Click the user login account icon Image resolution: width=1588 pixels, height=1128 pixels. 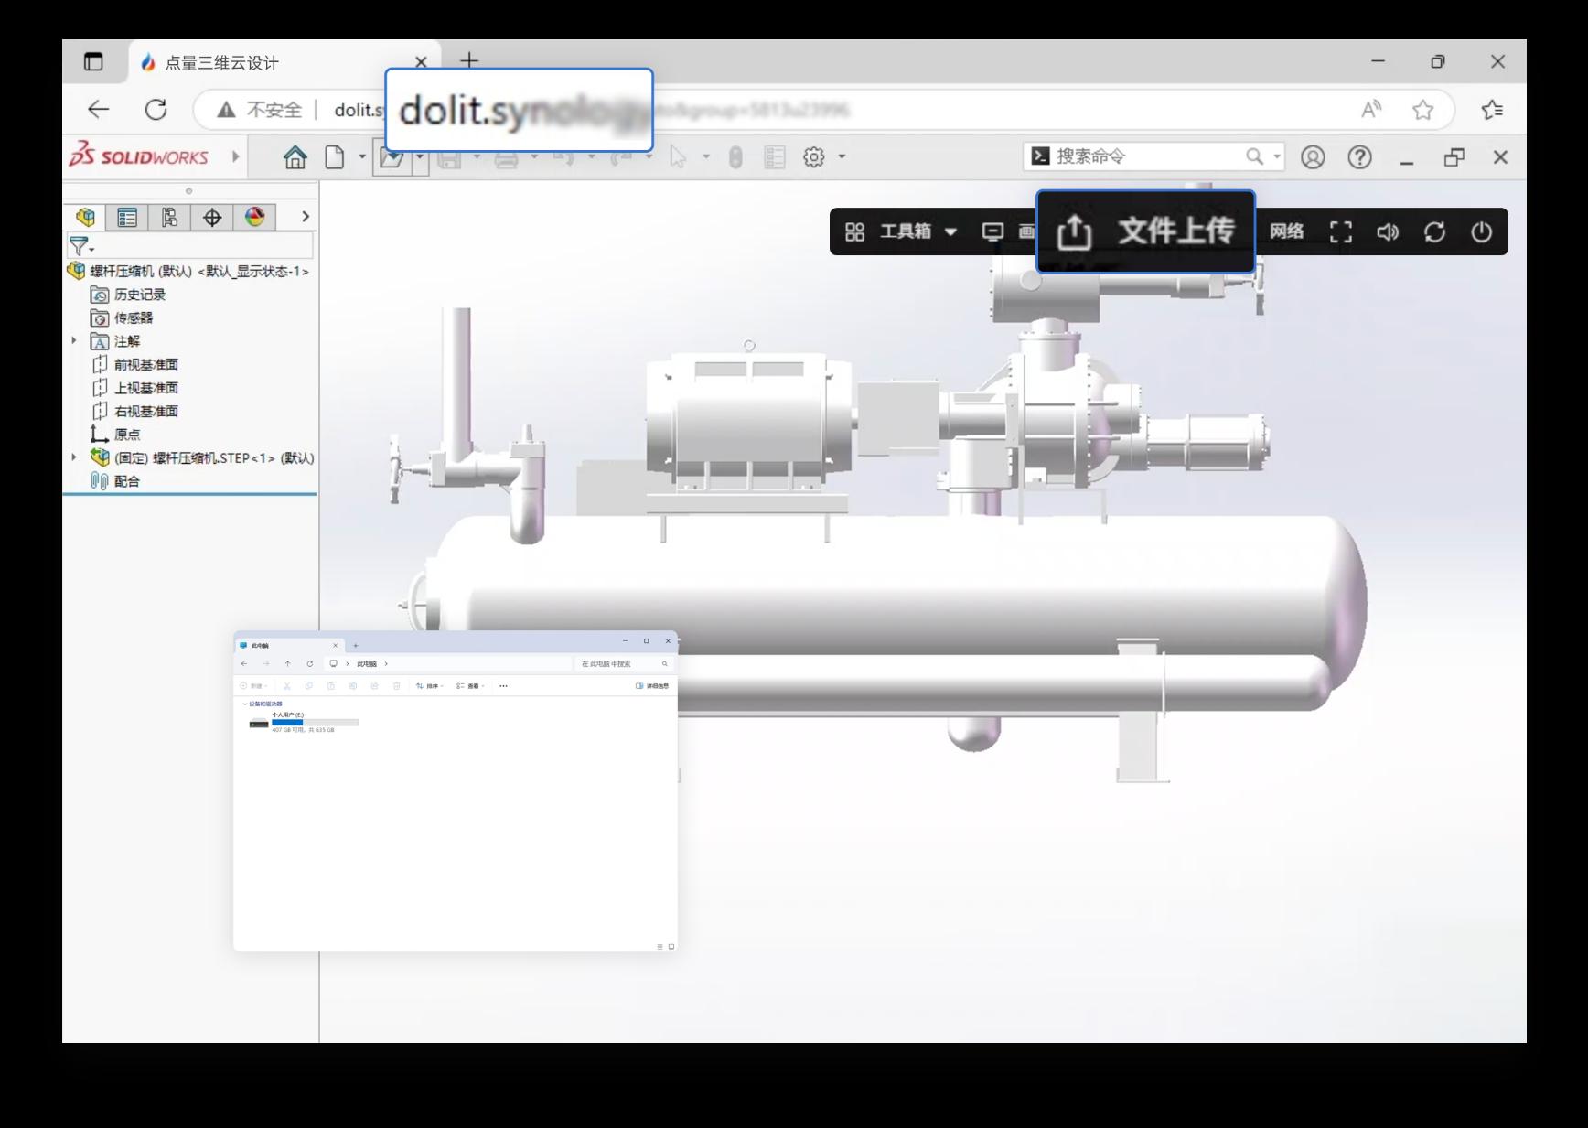click(x=1313, y=157)
